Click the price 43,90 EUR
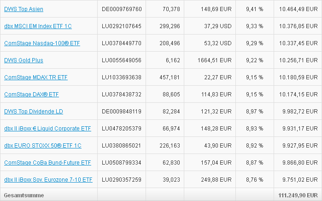The image size is (322, 201). [x=218, y=146]
